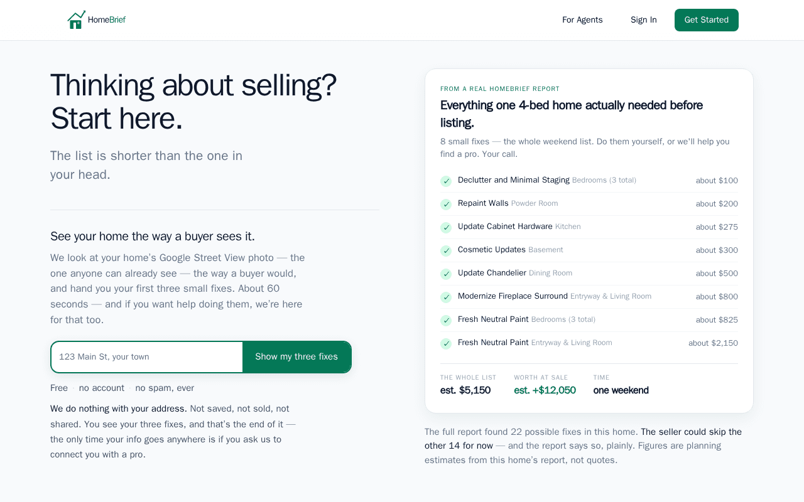Click checkmark beside Fresh Neutral Paint Entryway
This screenshot has width=804, height=502.
click(x=446, y=344)
